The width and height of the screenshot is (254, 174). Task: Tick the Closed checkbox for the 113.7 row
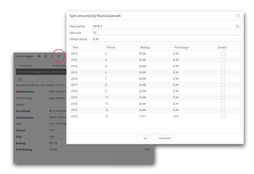[x=223, y=116]
